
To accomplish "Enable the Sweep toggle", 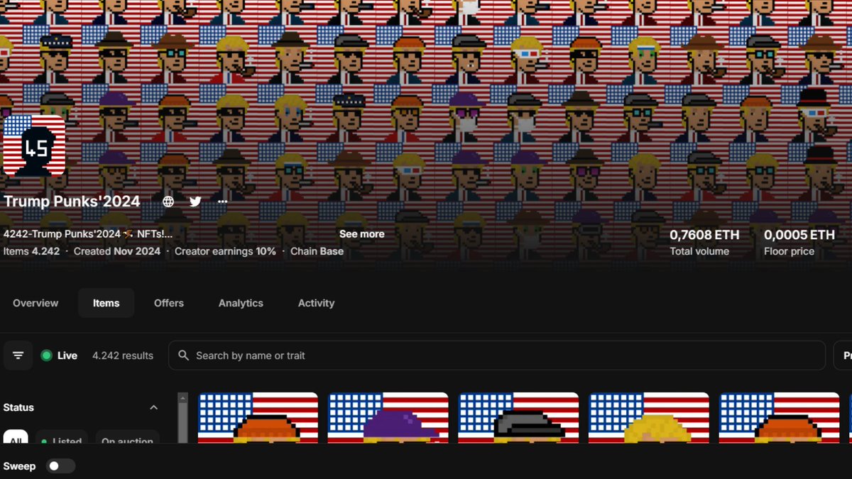I will pyautogui.click(x=60, y=466).
